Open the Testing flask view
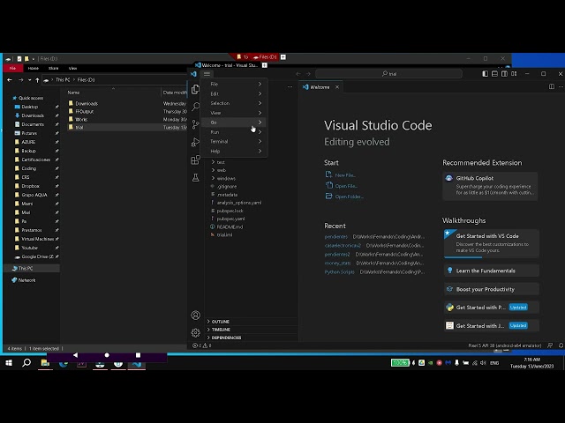The width and height of the screenshot is (565, 423). coord(195,177)
